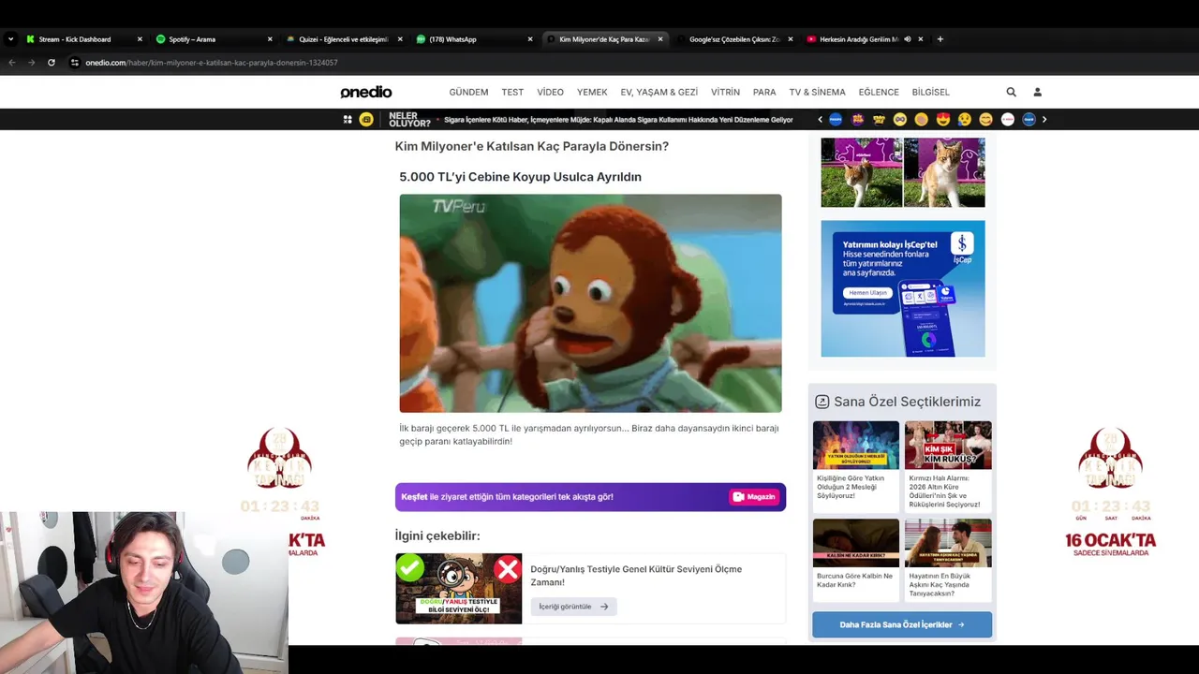
Task: Open Doğru/Yanlış Testiyle Genel Kültür article title
Action: coord(636,575)
